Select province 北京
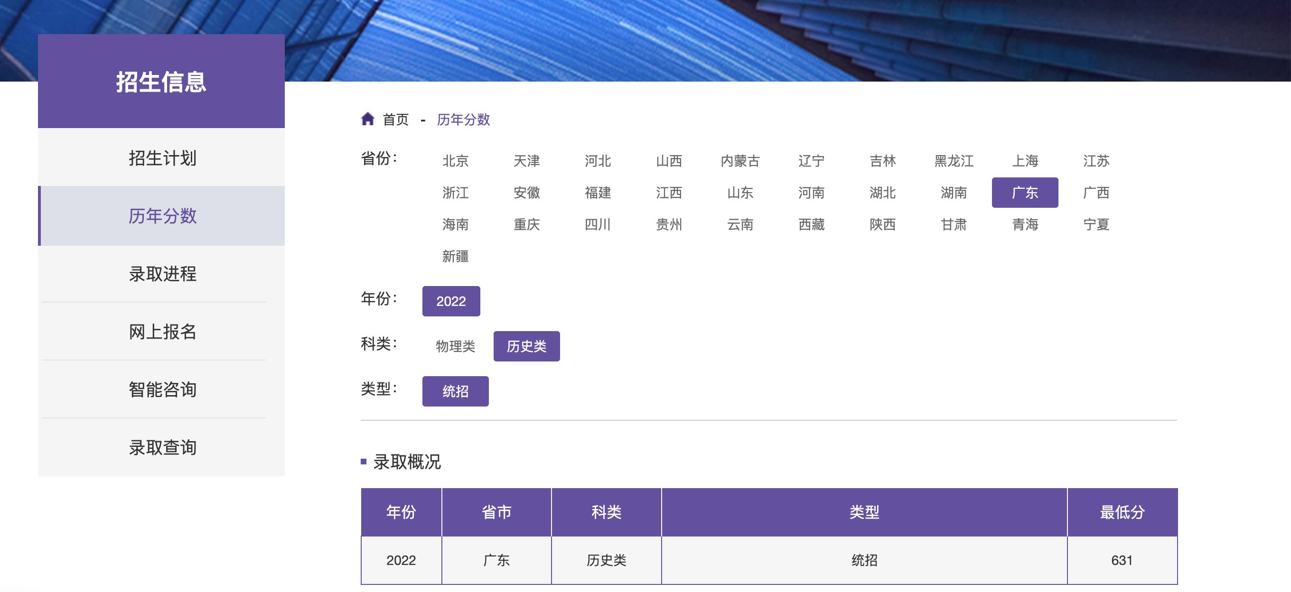1291x592 pixels. pyautogui.click(x=455, y=161)
